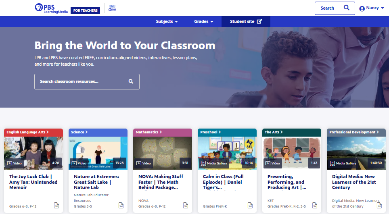The image size is (389, 214).
Task: Click 'Grades PreK-K, K-2, 3-5' text
Action: point(287,206)
